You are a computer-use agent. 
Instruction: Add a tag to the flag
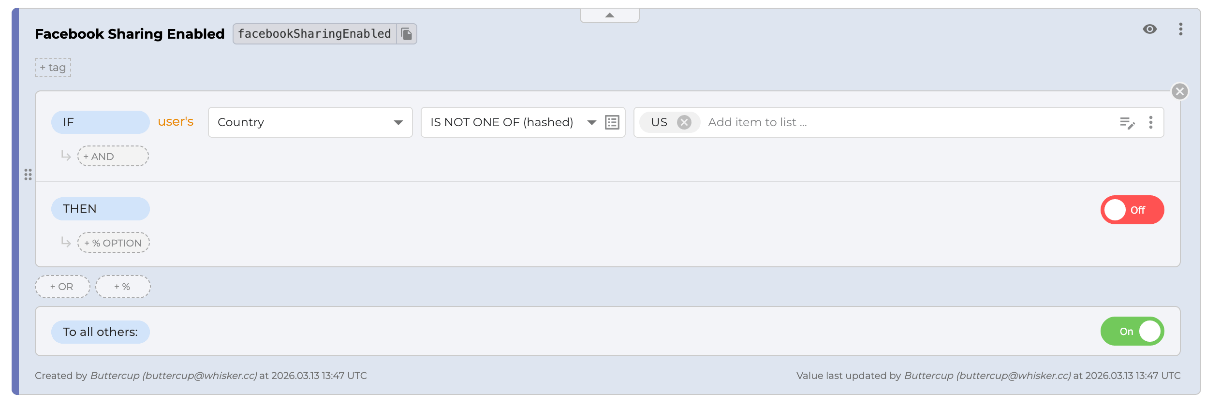point(53,68)
